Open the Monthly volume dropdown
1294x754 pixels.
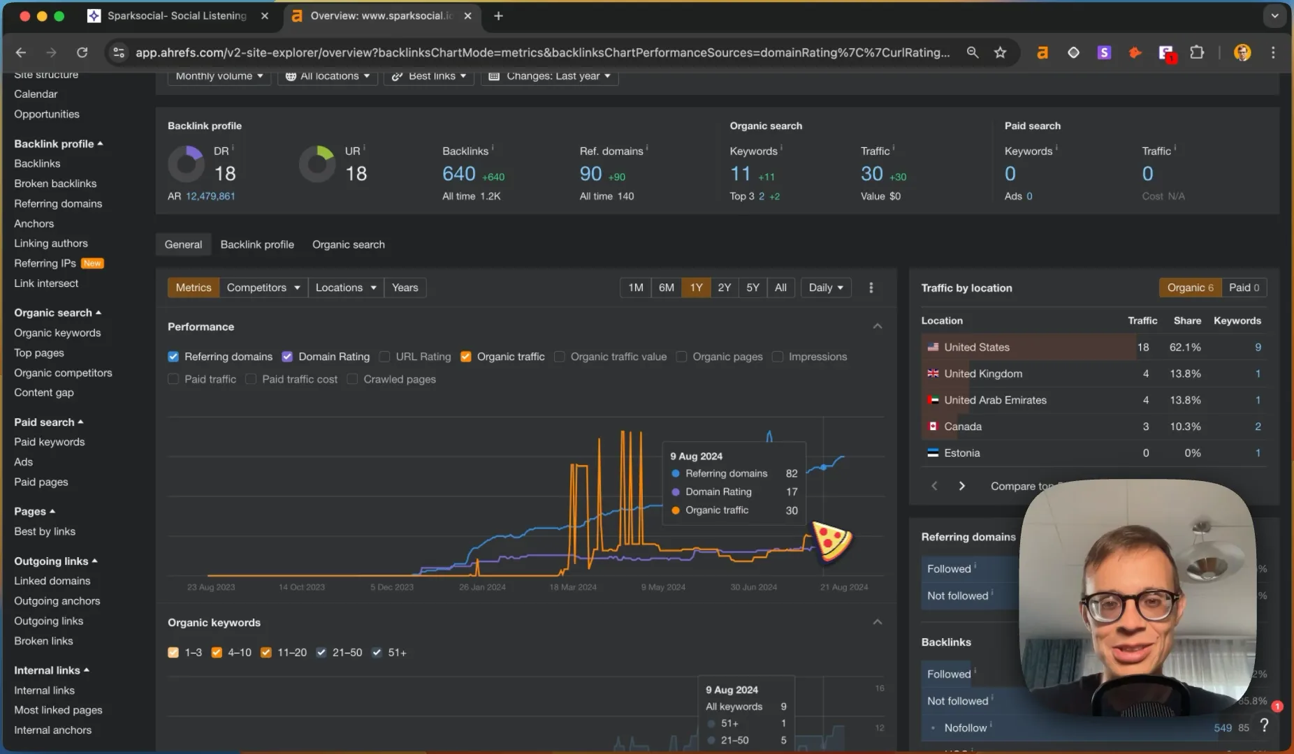[219, 75]
